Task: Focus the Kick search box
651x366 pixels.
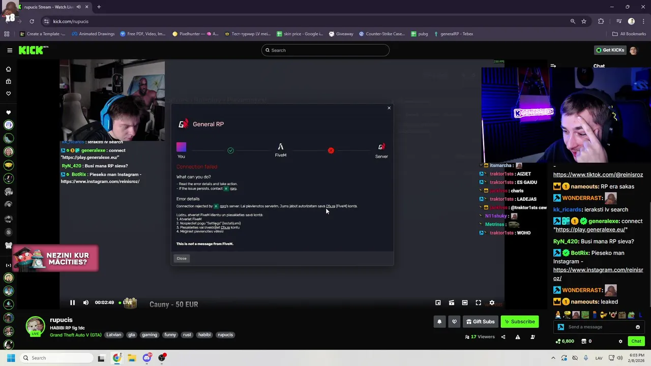Action: 325,50
